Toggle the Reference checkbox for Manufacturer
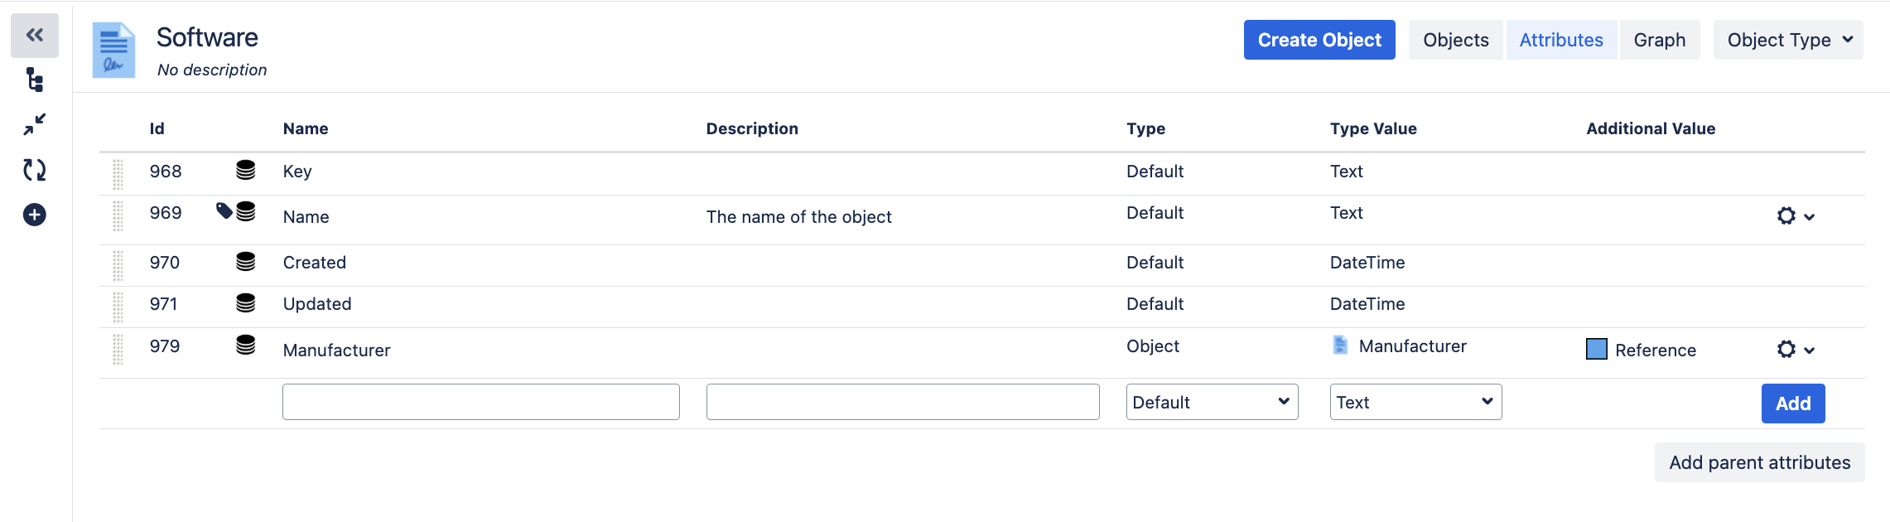Image resolution: width=1890 pixels, height=522 pixels. (x=1596, y=349)
